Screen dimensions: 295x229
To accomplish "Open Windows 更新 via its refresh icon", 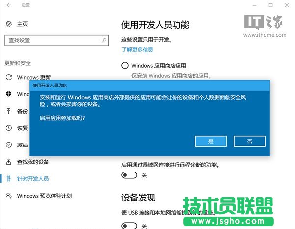I will click(9, 77).
